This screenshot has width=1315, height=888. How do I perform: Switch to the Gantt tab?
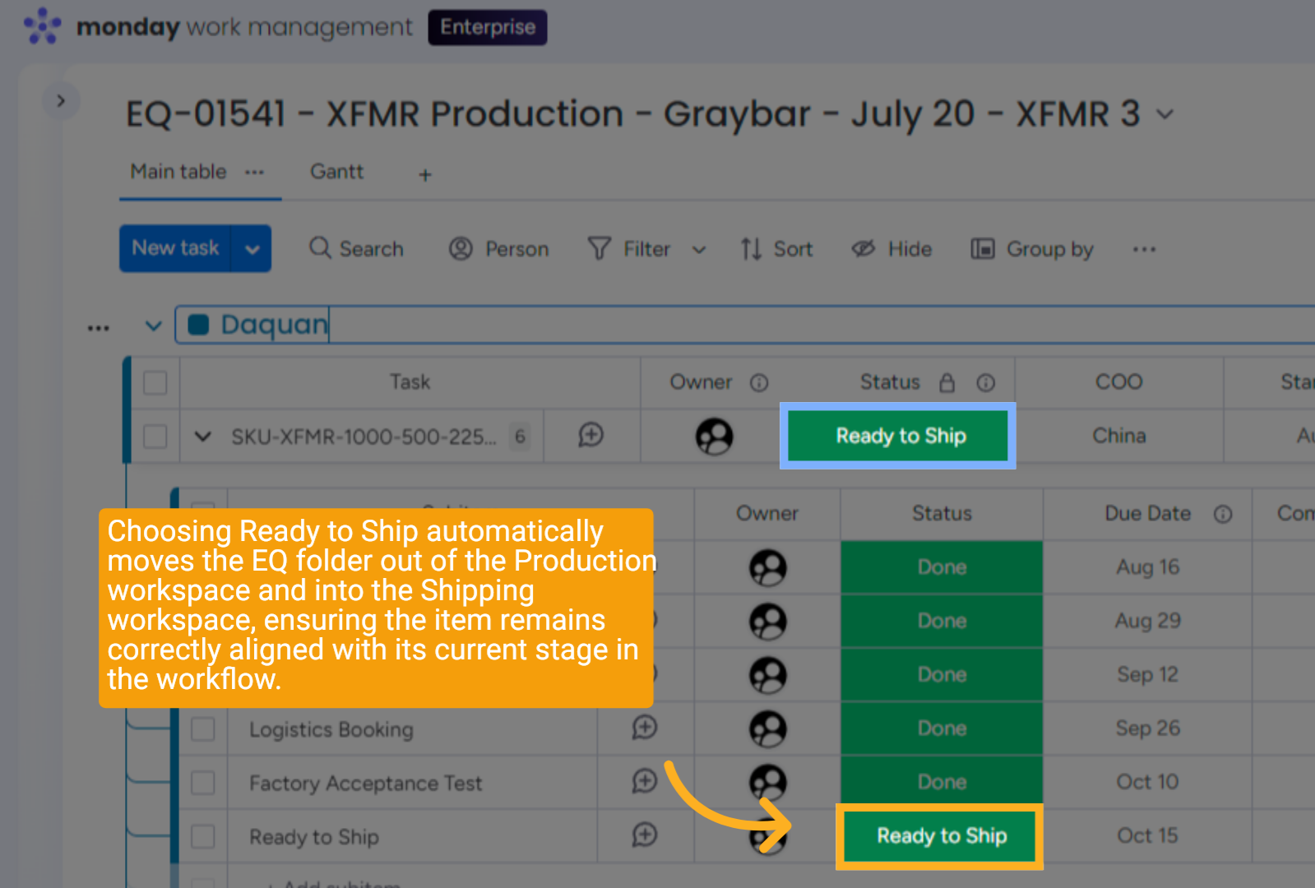tap(336, 172)
